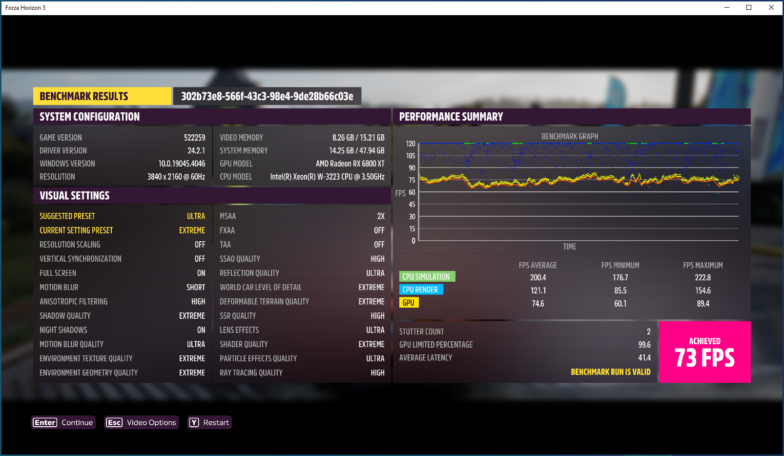The width and height of the screenshot is (784, 456).
Task: Click CPU Render FPS minimum 85.5
Action: [620, 290]
